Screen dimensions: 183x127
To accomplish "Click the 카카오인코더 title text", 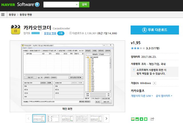I will pyautogui.click(x=37, y=28).
